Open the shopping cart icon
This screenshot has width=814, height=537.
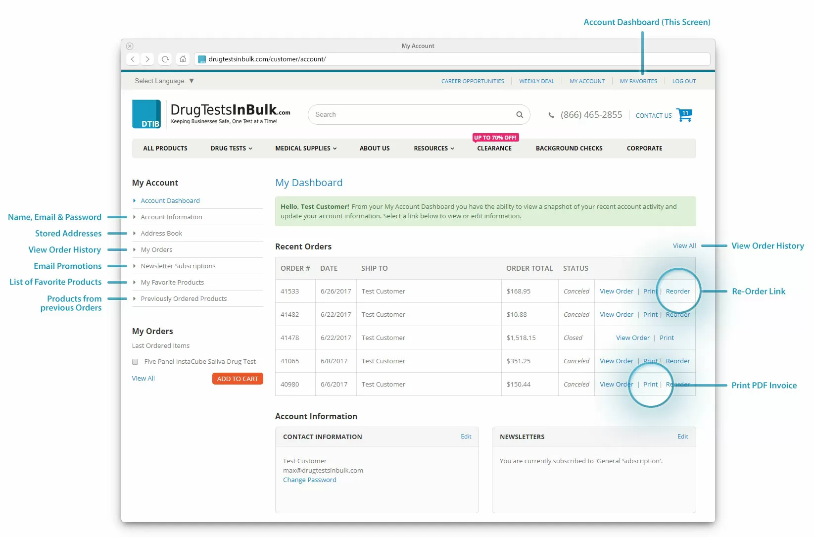pyautogui.click(x=684, y=115)
